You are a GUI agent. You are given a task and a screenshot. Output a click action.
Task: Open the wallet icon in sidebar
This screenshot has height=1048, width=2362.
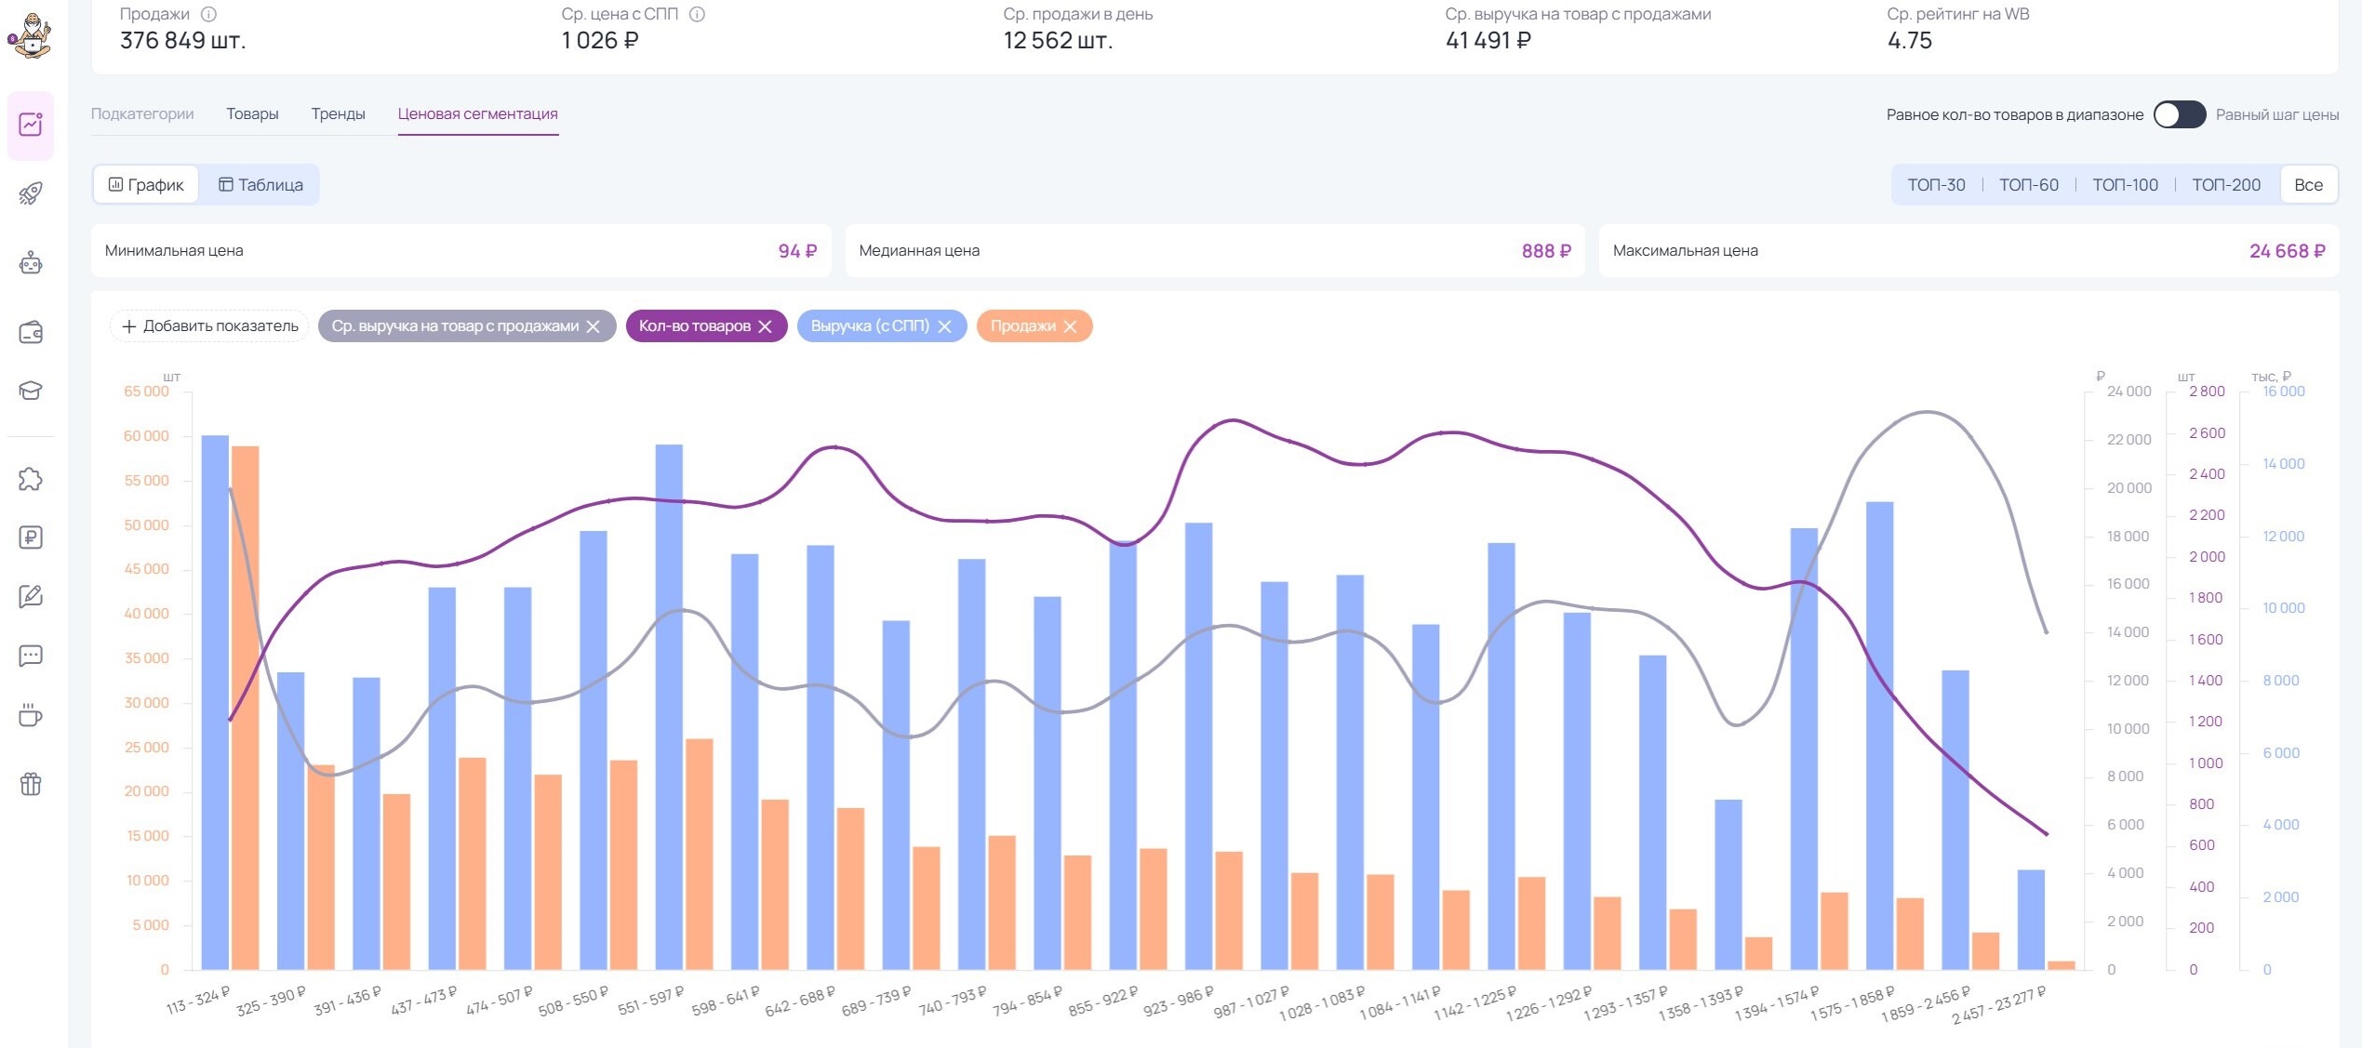(31, 332)
